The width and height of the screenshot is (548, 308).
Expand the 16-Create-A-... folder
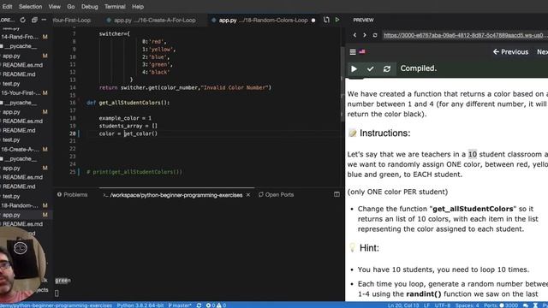(21, 149)
